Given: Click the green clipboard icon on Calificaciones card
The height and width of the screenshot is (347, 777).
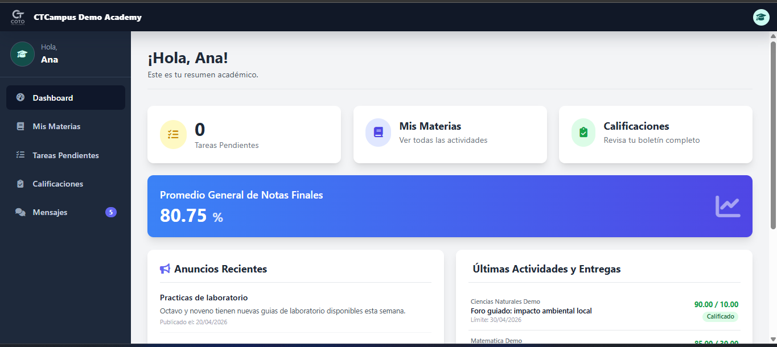Looking at the screenshot, I should tap(583, 133).
